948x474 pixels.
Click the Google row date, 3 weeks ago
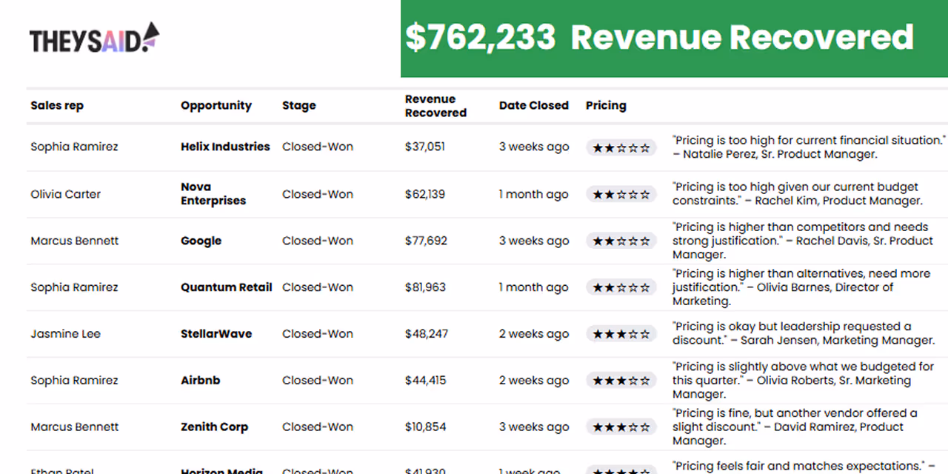point(534,241)
